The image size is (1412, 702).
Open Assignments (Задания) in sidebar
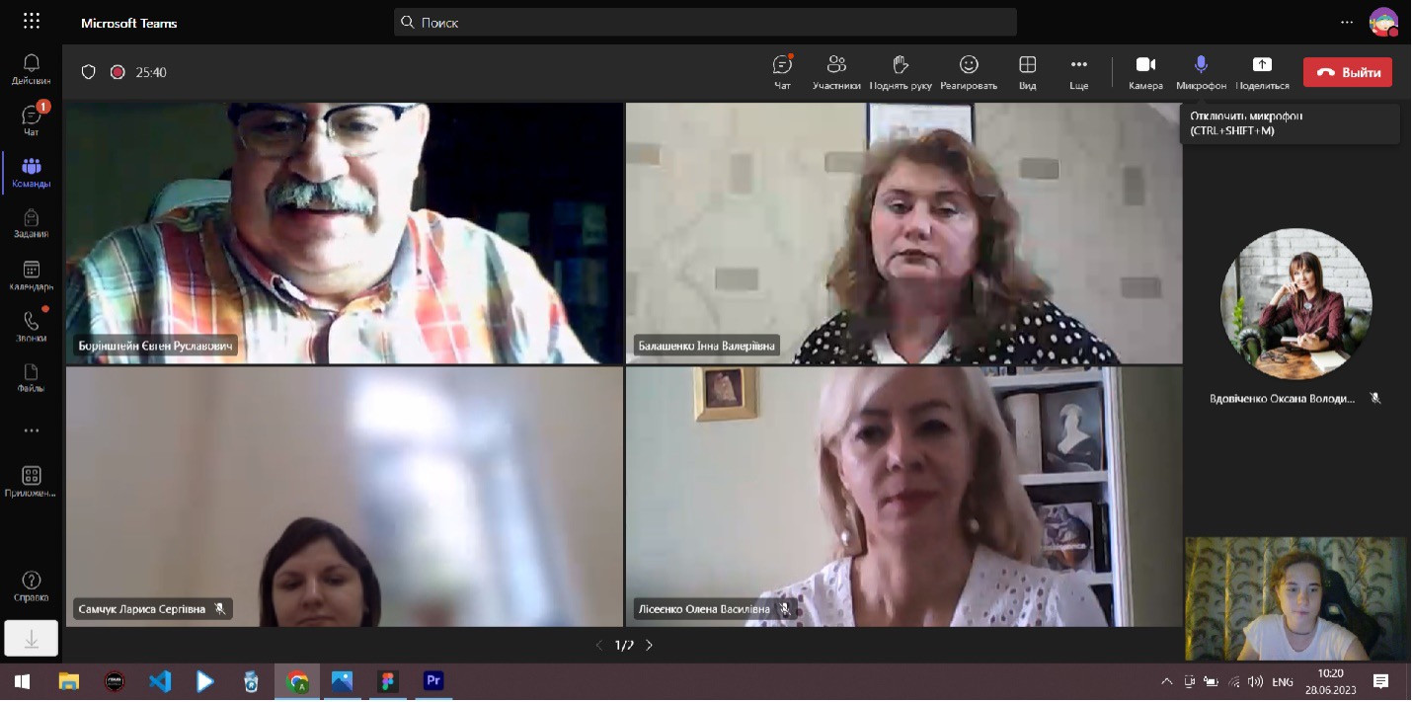[x=31, y=223]
